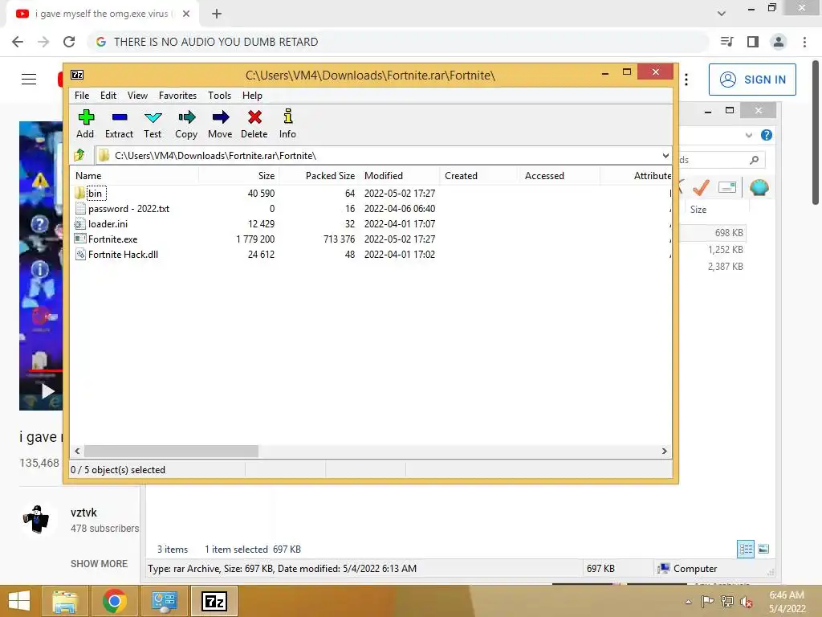Click the Add button in 7-Zip toolbar
822x617 pixels.
[x=85, y=124]
